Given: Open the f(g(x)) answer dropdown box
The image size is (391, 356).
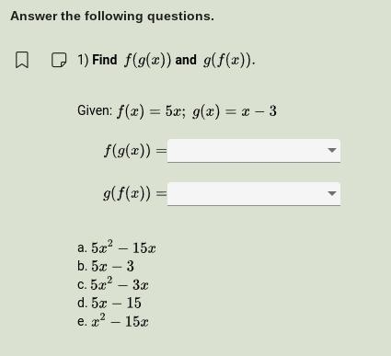Looking at the screenshot, I should click(x=254, y=150).
